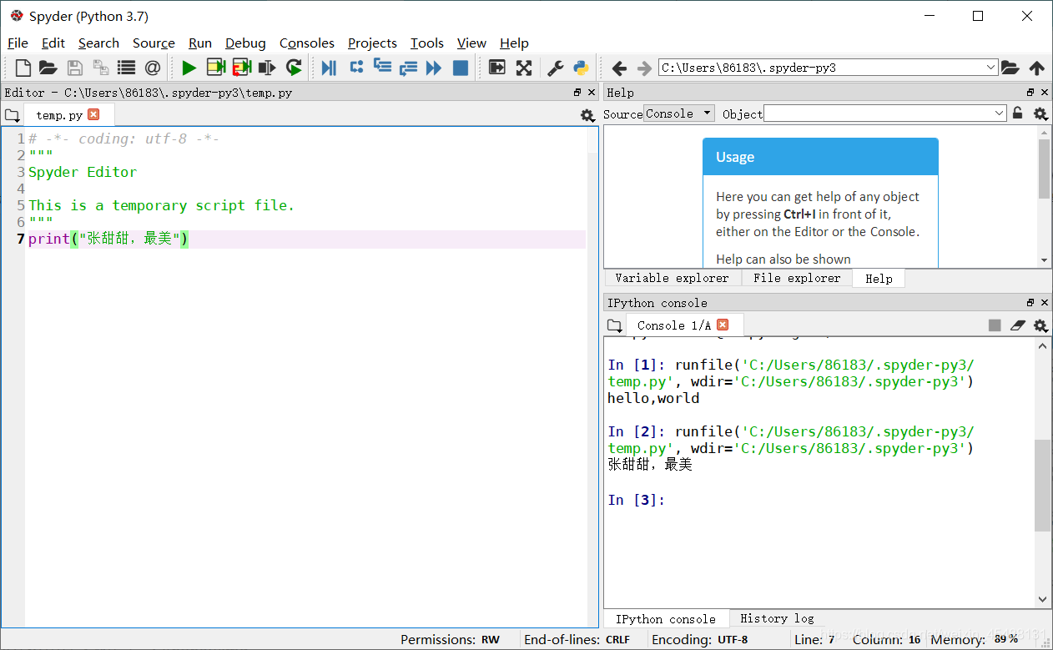This screenshot has width=1053, height=650.
Task: Run the current cell
Action: pyautogui.click(x=216, y=68)
